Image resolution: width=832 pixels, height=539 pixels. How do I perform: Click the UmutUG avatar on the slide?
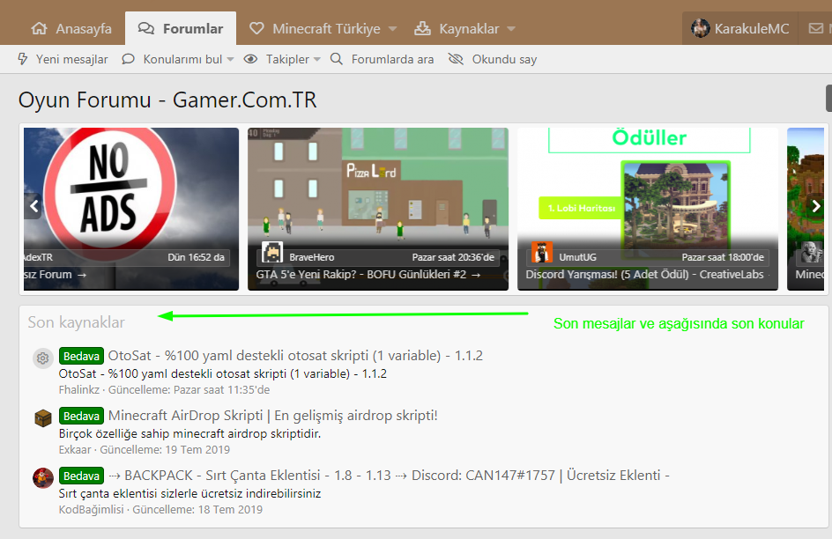click(x=542, y=252)
